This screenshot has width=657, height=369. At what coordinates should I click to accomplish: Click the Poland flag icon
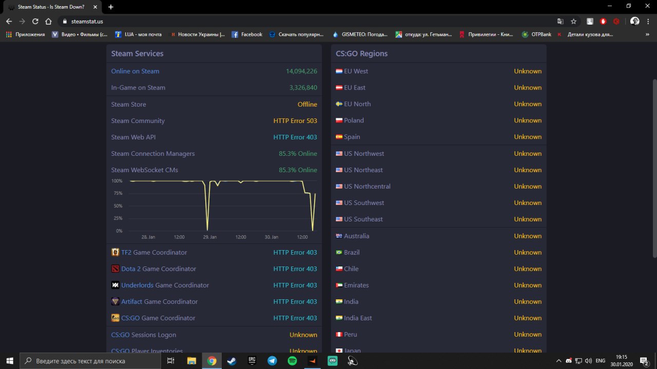[x=339, y=120]
